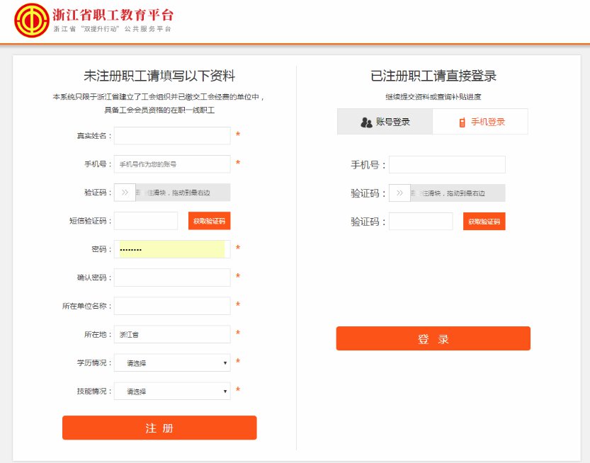Click 获取验证码 in the registration form

(209, 221)
